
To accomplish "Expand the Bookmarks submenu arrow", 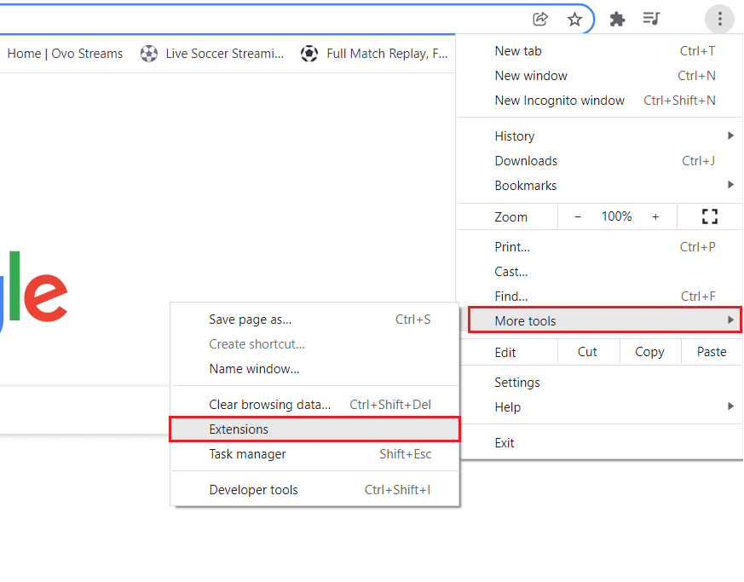I will [730, 185].
